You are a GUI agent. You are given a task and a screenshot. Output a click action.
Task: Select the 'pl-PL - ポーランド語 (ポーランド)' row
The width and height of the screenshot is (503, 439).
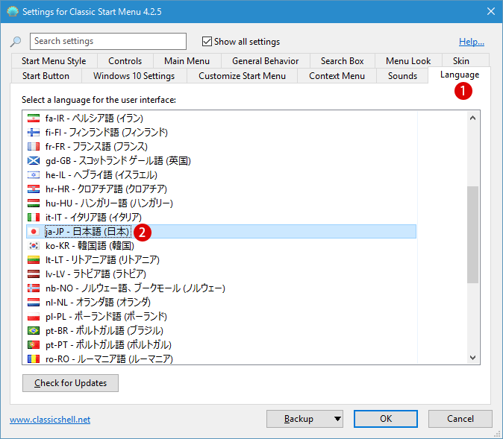click(x=221, y=317)
